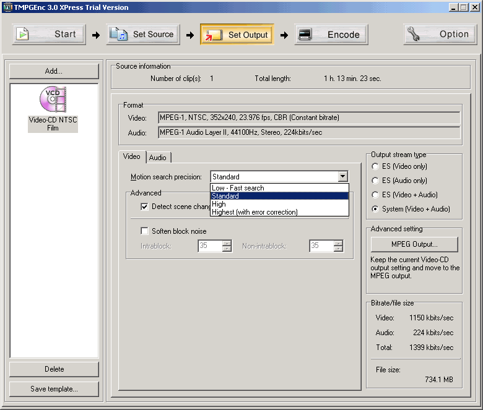The width and height of the screenshot is (483, 410).
Task: Click the Video tab
Action: [x=132, y=156]
